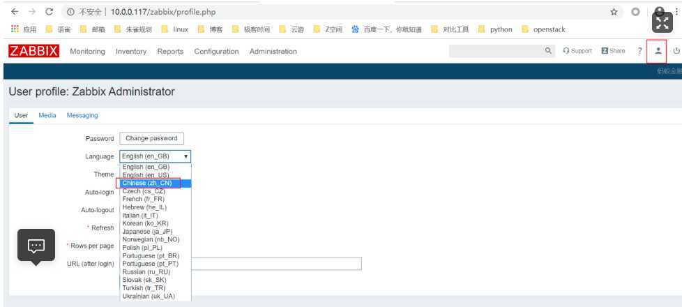
Task: Click the URL (after login) field
Action: pyautogui.click(x=276, y=264)
